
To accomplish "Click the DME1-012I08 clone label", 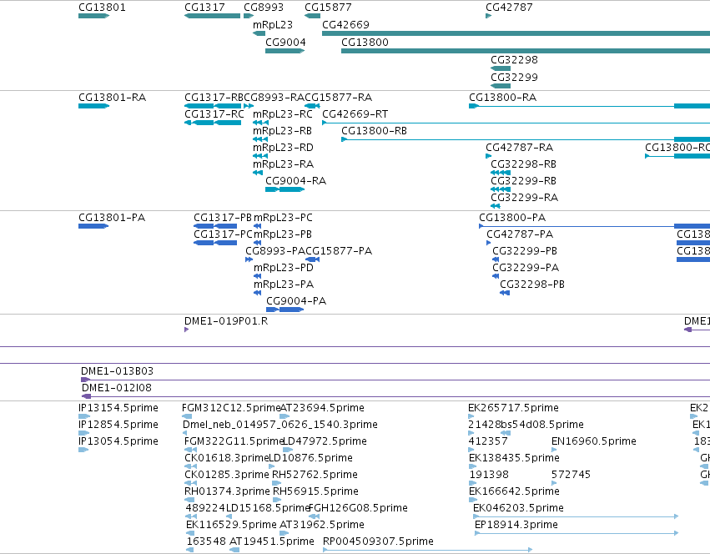I will 117,388.
